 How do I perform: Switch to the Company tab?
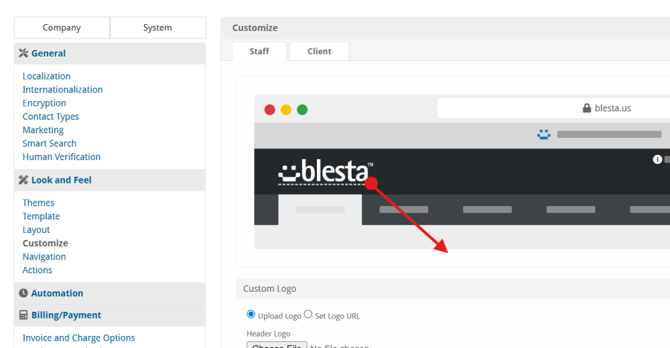coord(62,27)
